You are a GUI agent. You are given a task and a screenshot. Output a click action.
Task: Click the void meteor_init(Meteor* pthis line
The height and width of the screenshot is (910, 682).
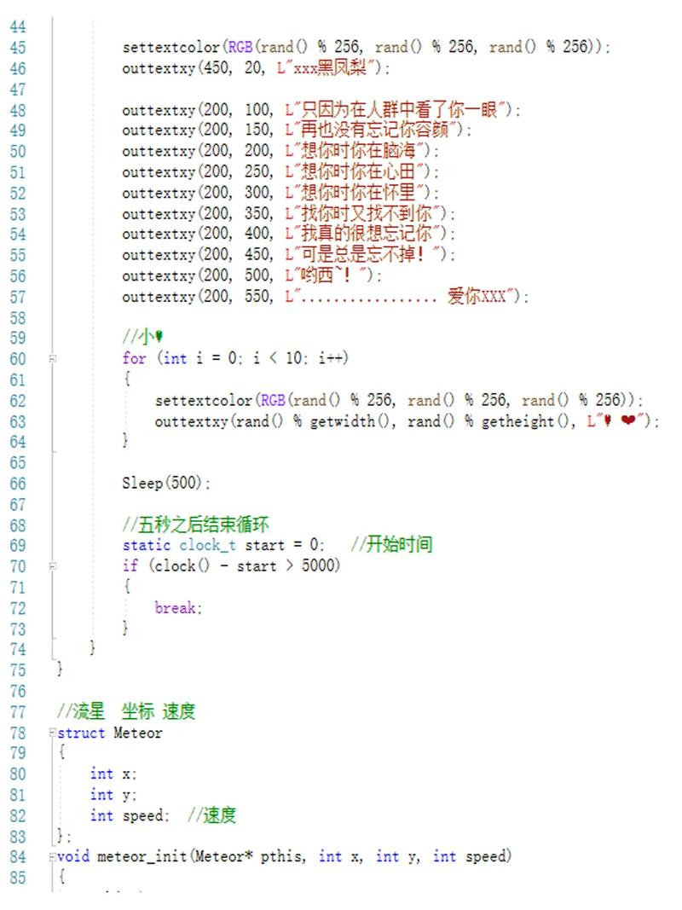click(284, 856)
